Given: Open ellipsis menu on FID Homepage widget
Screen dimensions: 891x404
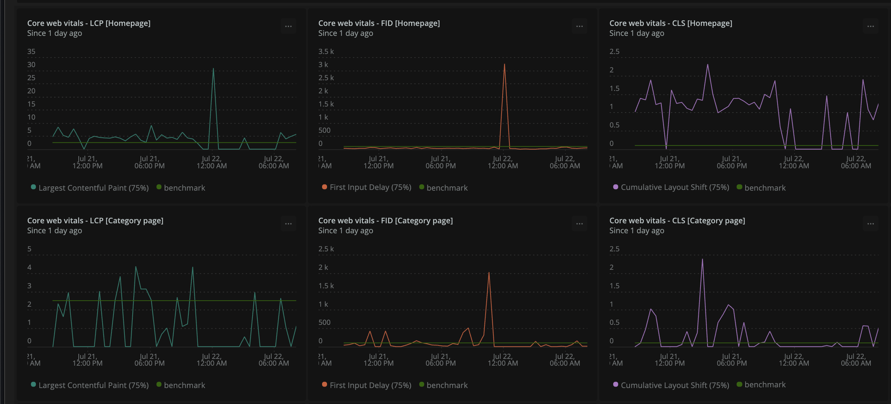Looking at the screenshot, I should (579, 26).
